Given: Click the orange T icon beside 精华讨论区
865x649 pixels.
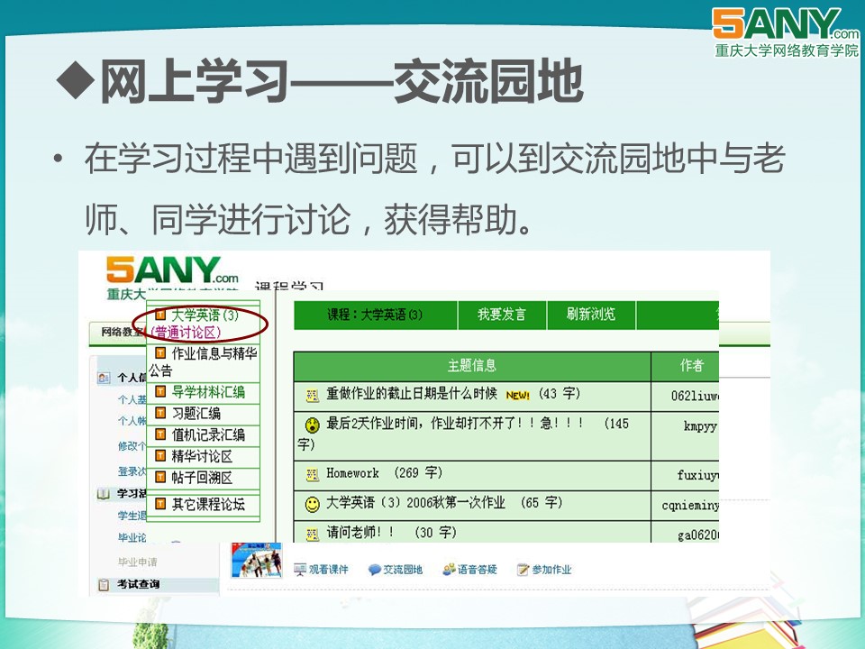Looking at the screenshot, I should pos(160,456).
